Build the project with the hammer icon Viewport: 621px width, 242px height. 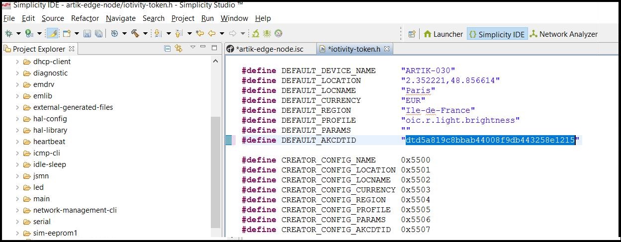tap(135, 33)
